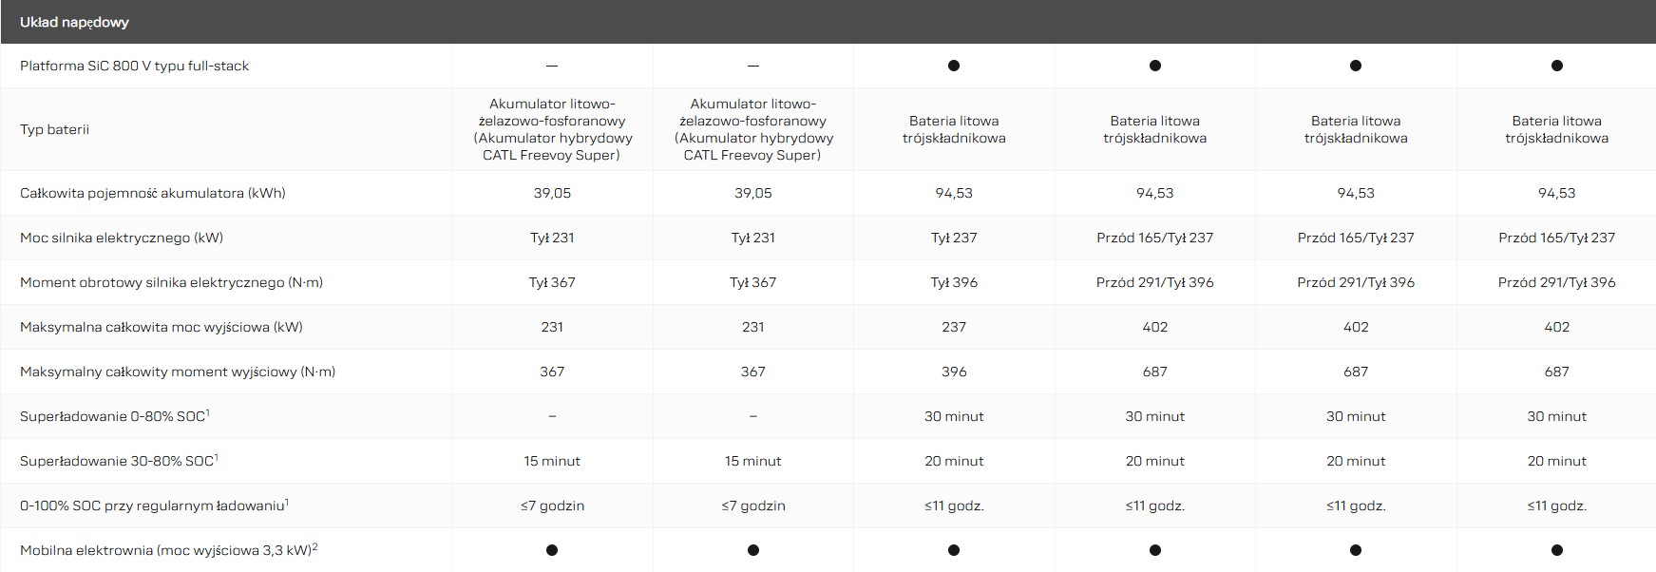This screenshot has height=572, width=1656.
Task: Click the first black dot in the SiC 800 V platform row
Action: click(x=954, y=66)
